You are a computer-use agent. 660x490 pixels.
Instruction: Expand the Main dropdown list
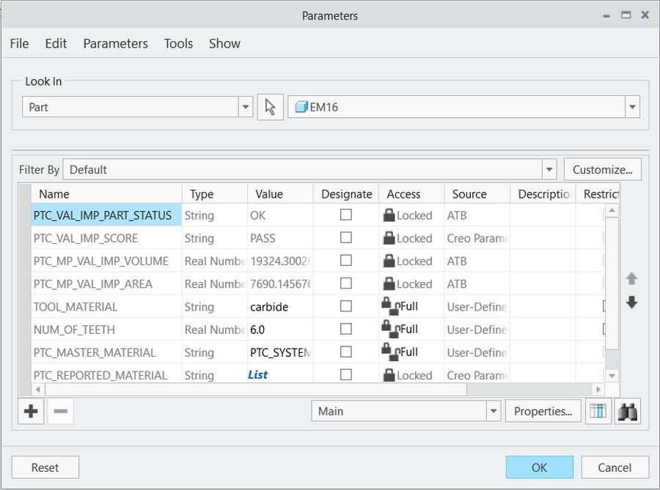494,411
